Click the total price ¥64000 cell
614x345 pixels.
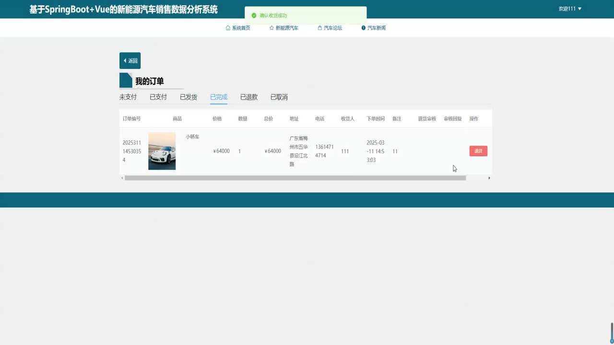pos(272,151)
